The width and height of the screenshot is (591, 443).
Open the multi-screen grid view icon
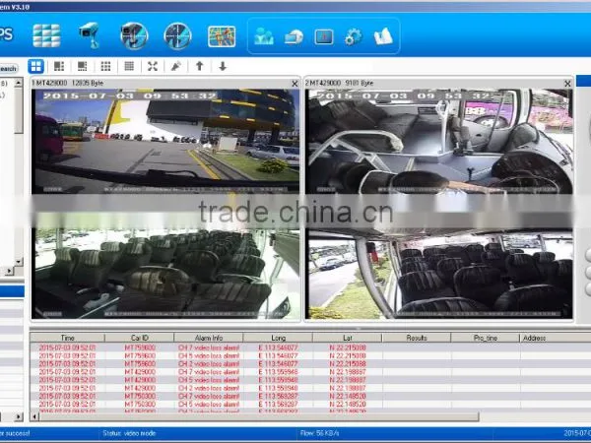click(46, 35)
